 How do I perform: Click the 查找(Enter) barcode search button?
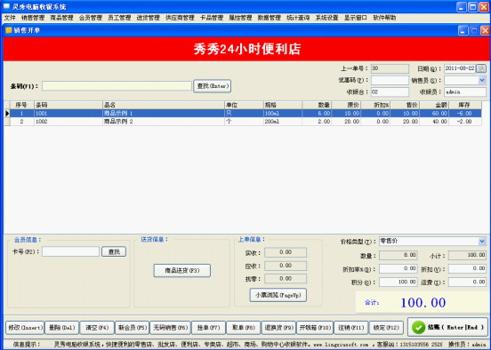(x=213, y=85)
